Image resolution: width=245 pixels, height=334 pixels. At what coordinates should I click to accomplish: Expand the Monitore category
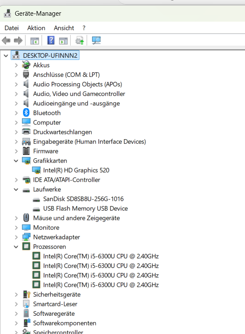point(16,227)
